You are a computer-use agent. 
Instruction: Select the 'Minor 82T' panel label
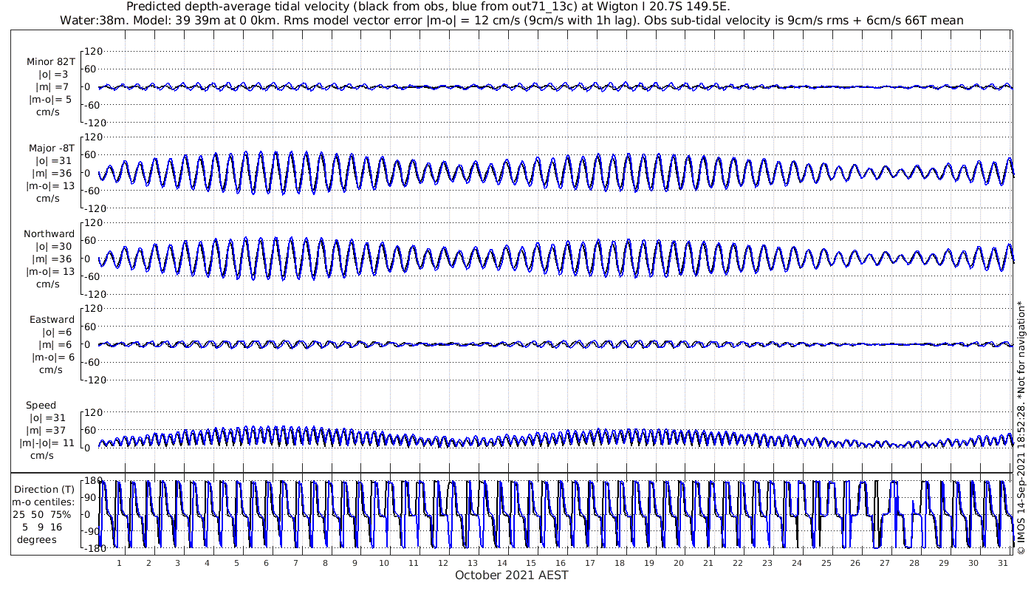pyautogui.click(x=50, y=62)
